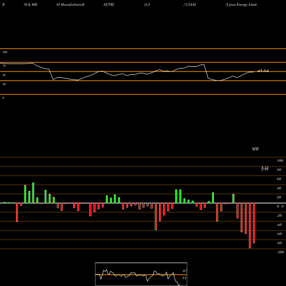
Task: Click the 100 label on RSI axis
Action: coord(5,52)
